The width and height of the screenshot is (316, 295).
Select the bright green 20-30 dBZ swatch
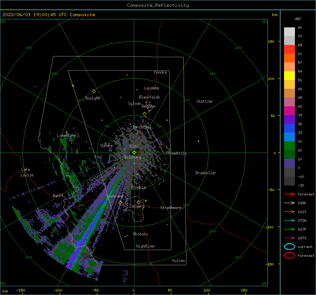289,146
